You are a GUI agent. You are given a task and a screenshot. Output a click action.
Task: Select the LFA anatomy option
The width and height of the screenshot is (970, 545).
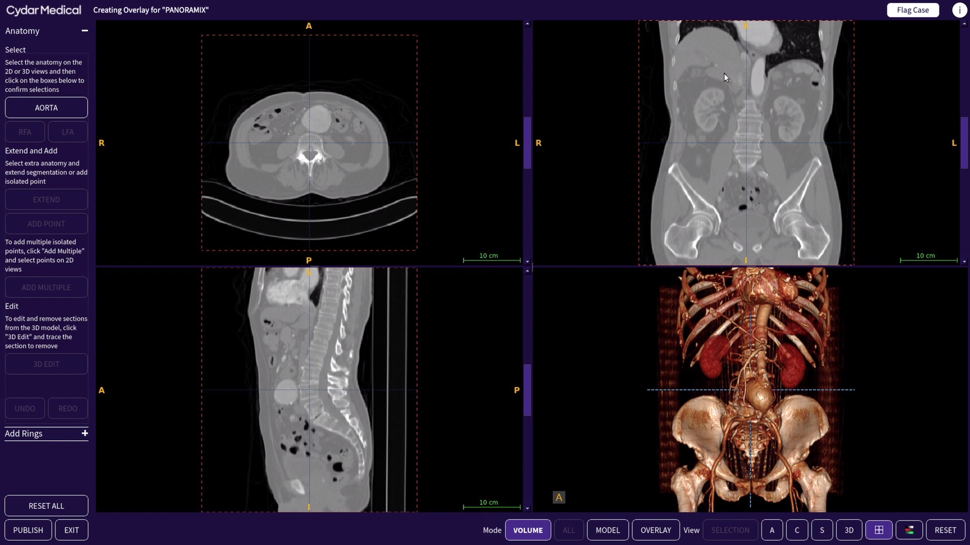tap(67, 131)
